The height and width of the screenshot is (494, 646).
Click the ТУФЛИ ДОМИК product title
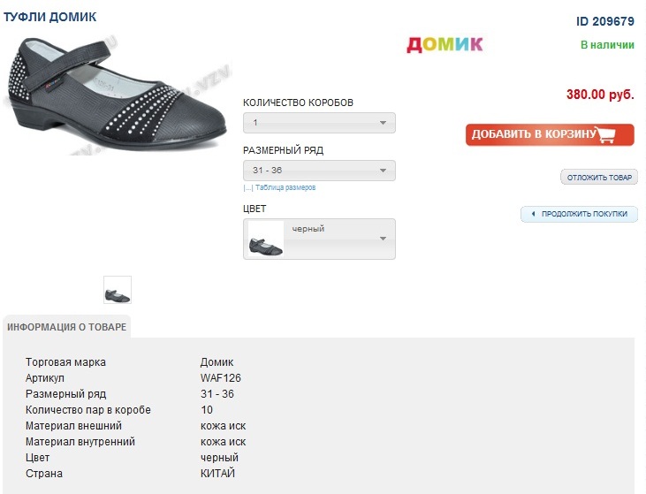(50, 17)
